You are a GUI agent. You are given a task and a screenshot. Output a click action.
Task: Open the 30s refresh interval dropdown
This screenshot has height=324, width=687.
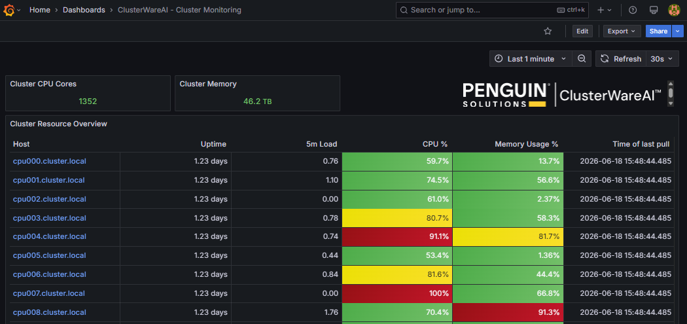click(x=662, y=59)
